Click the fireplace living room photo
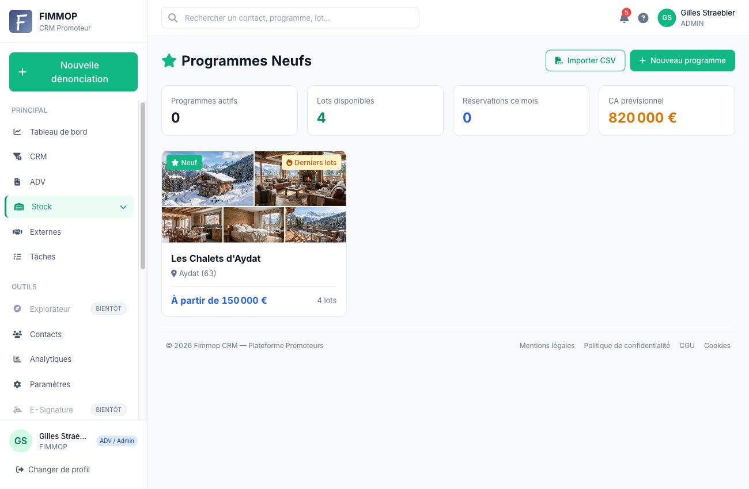 [x=300, y=178]
